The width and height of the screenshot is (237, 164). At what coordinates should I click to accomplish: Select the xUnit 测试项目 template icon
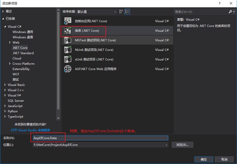point(67,59)
